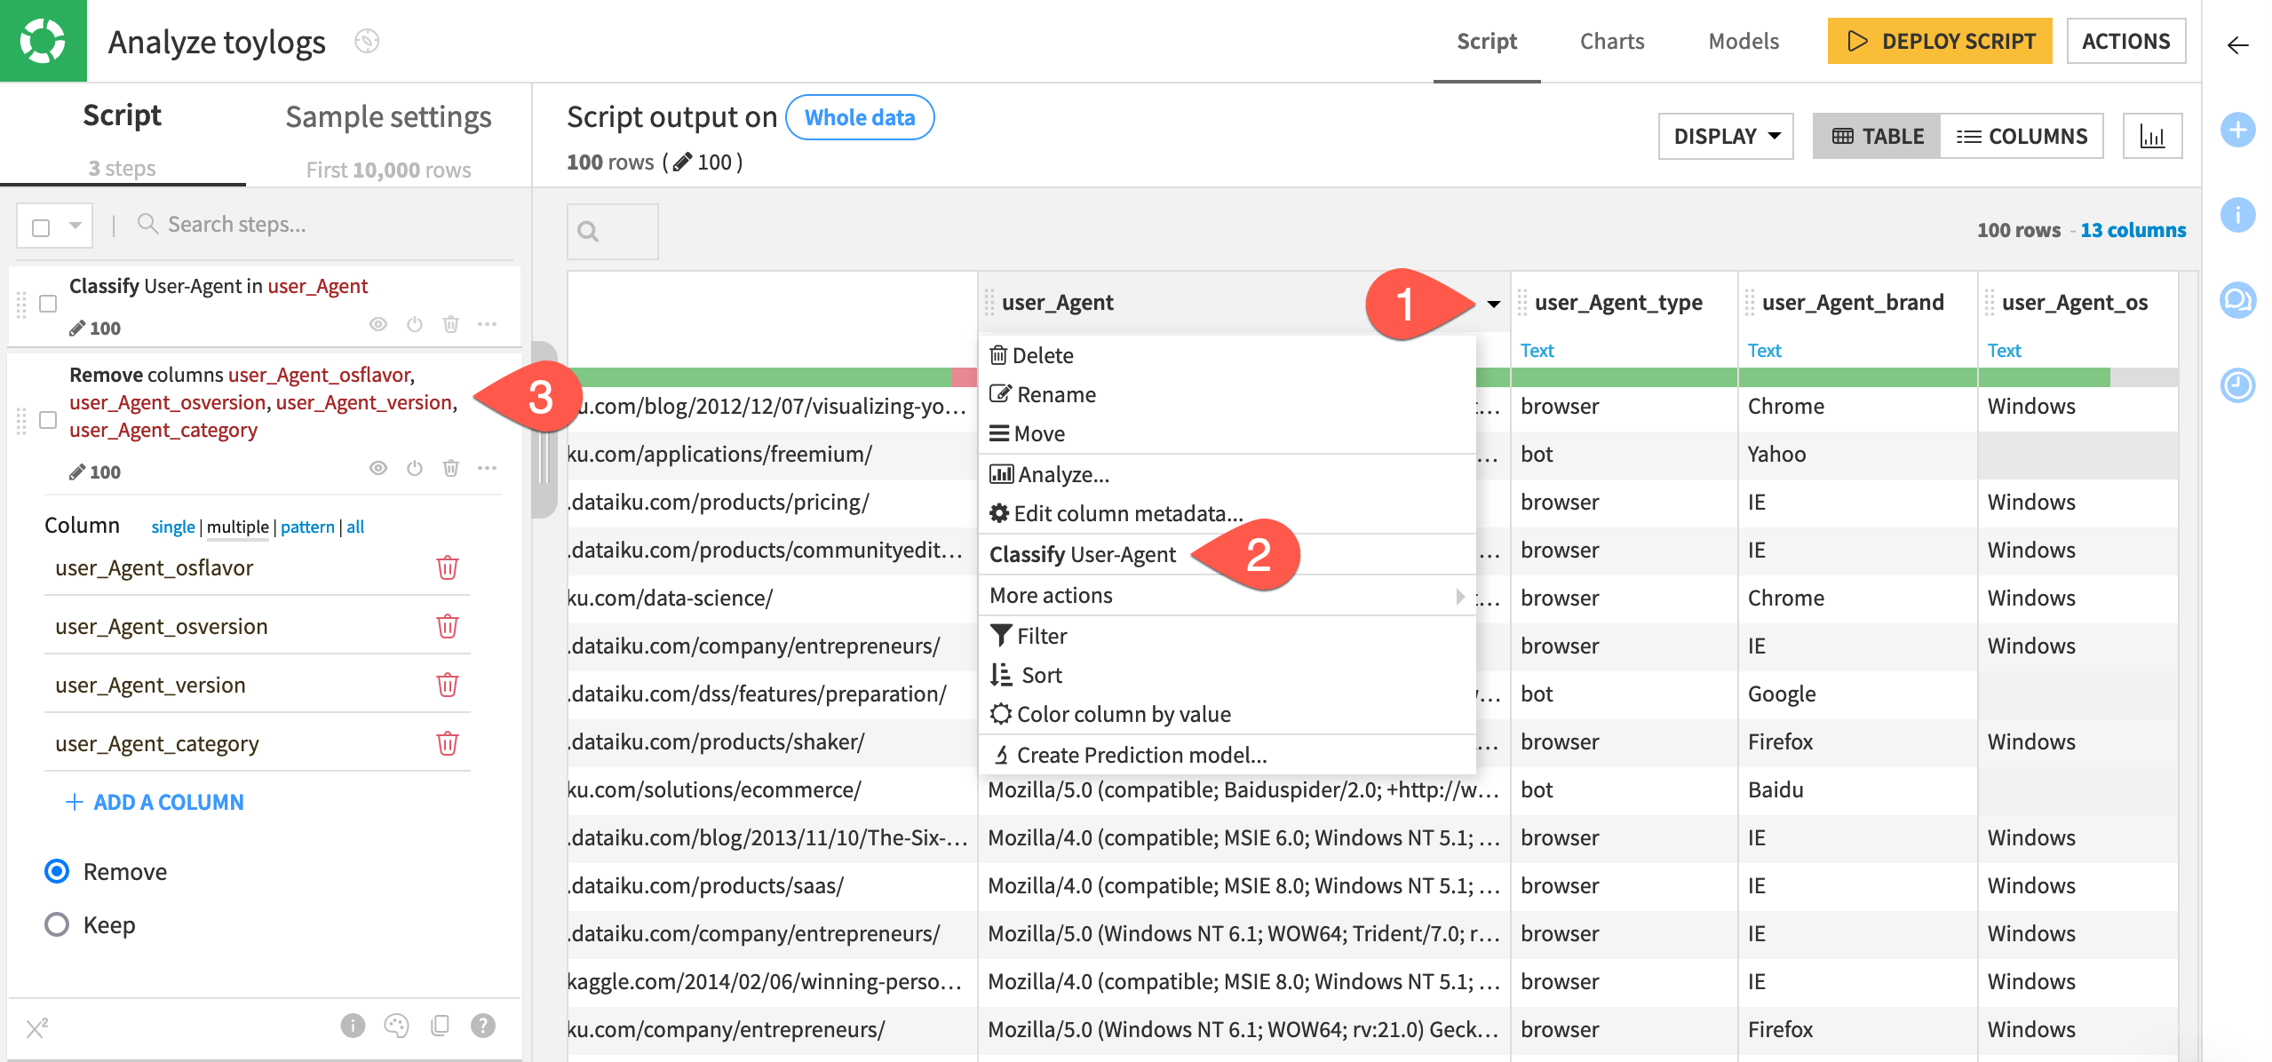Choose Filter from the column menu
Viewport: 2272px width, 1062px height.
click(1227, 636)
